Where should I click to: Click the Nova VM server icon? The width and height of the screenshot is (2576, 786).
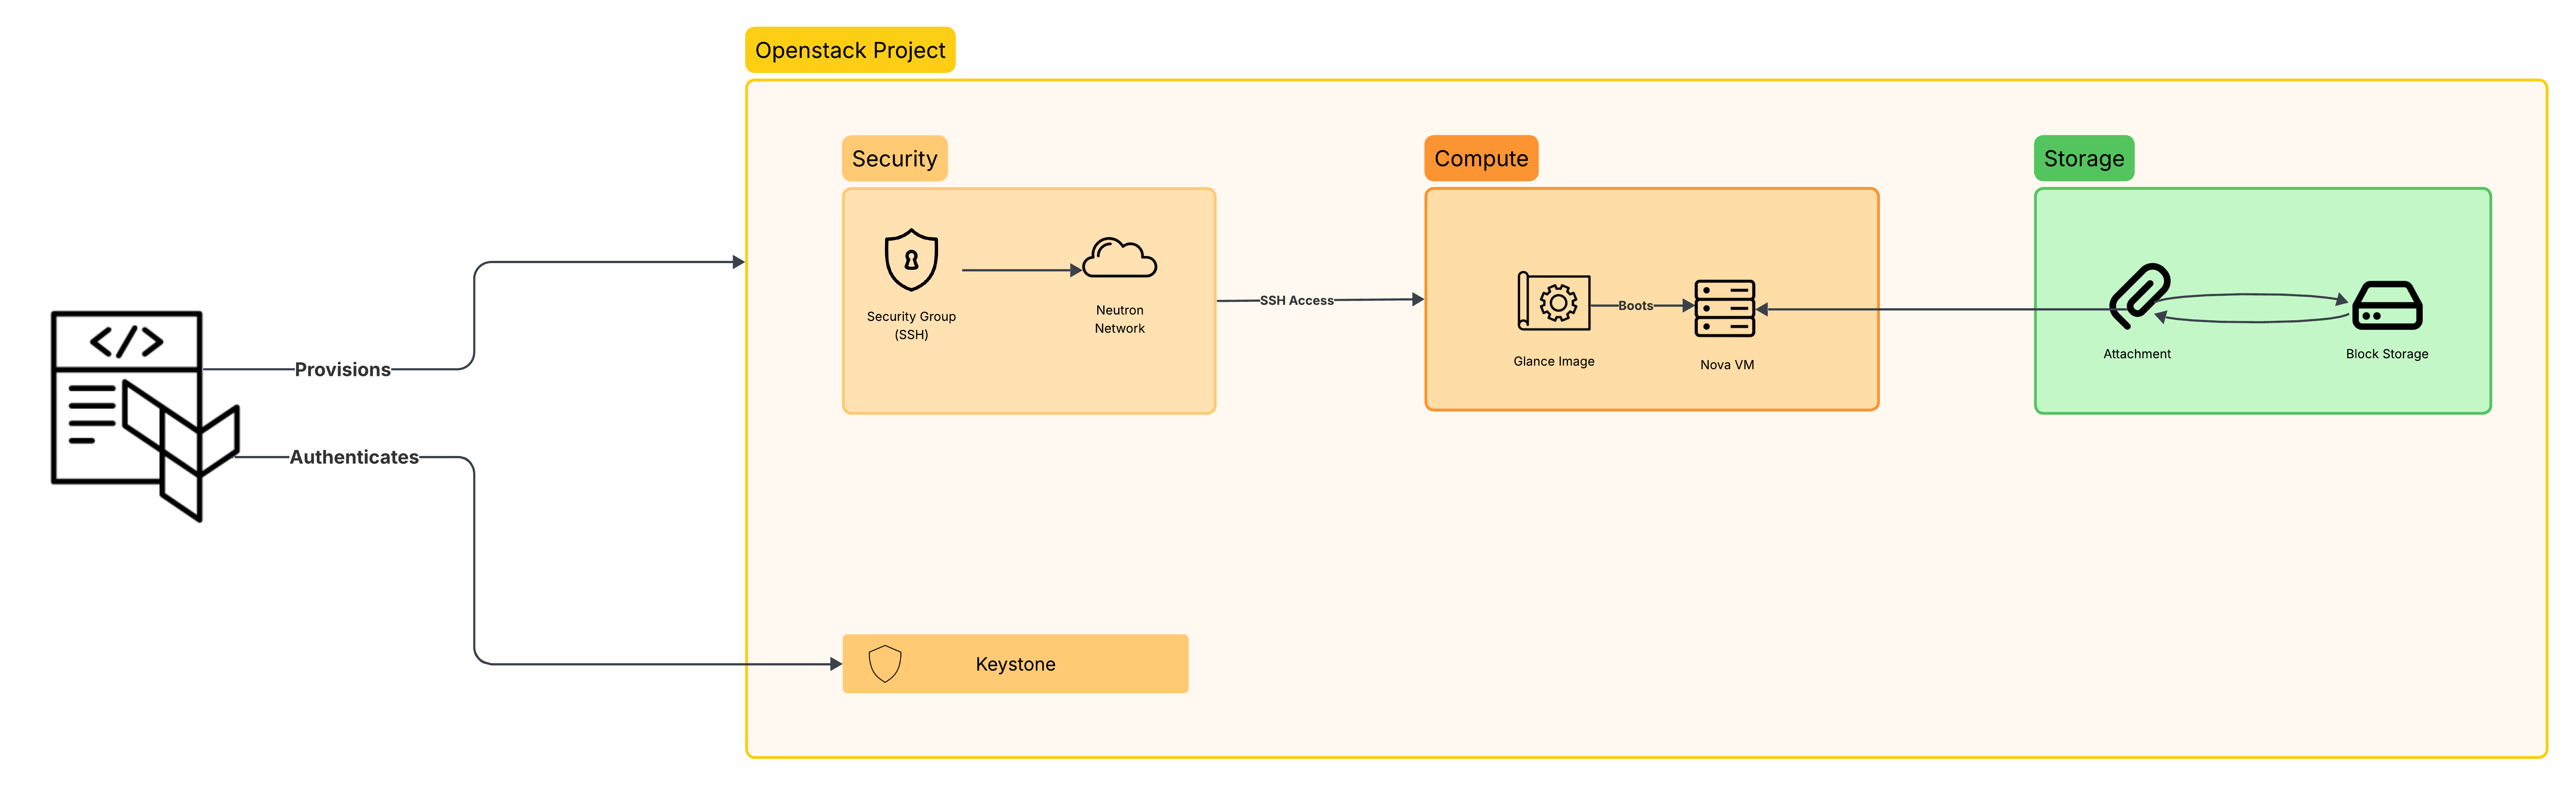click(x=1725, y=309)
